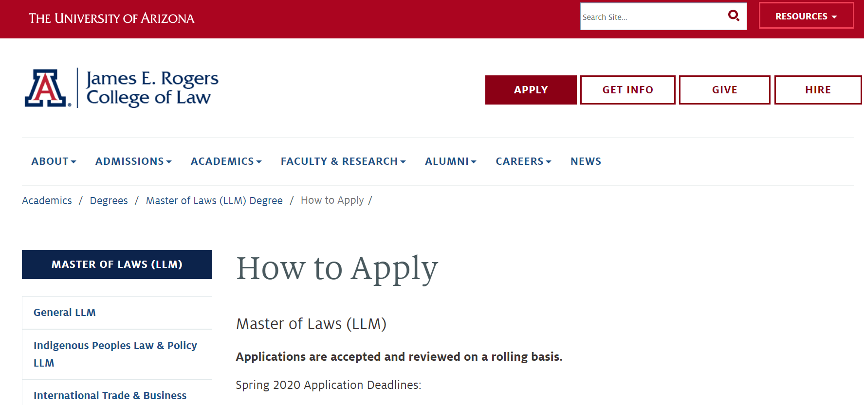
Task: Click the Apply button
Action: [x=531, y=90]
